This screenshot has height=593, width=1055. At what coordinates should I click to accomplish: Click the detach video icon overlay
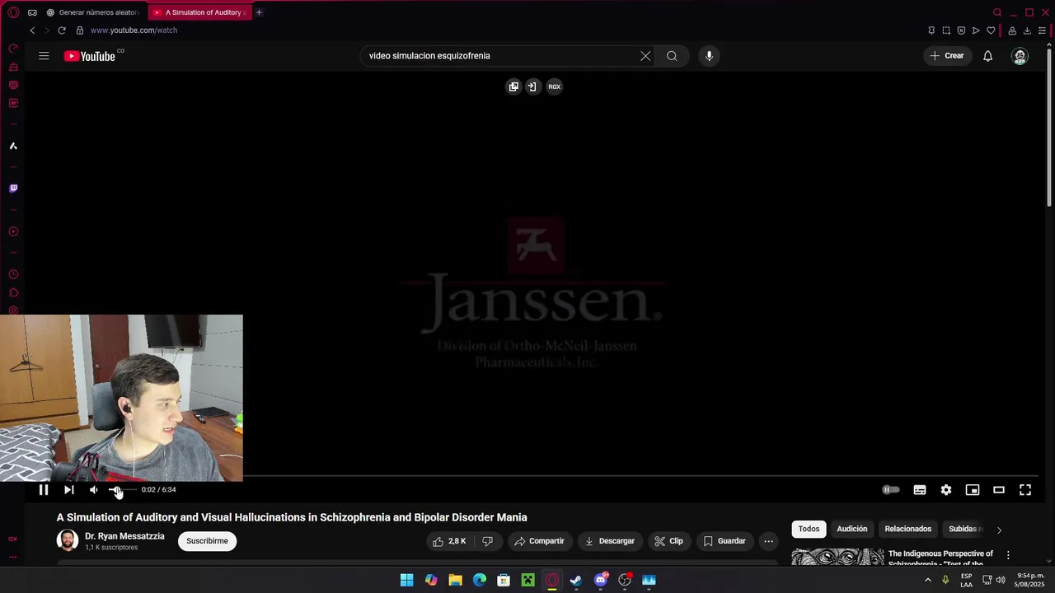(x=532, y=86)
